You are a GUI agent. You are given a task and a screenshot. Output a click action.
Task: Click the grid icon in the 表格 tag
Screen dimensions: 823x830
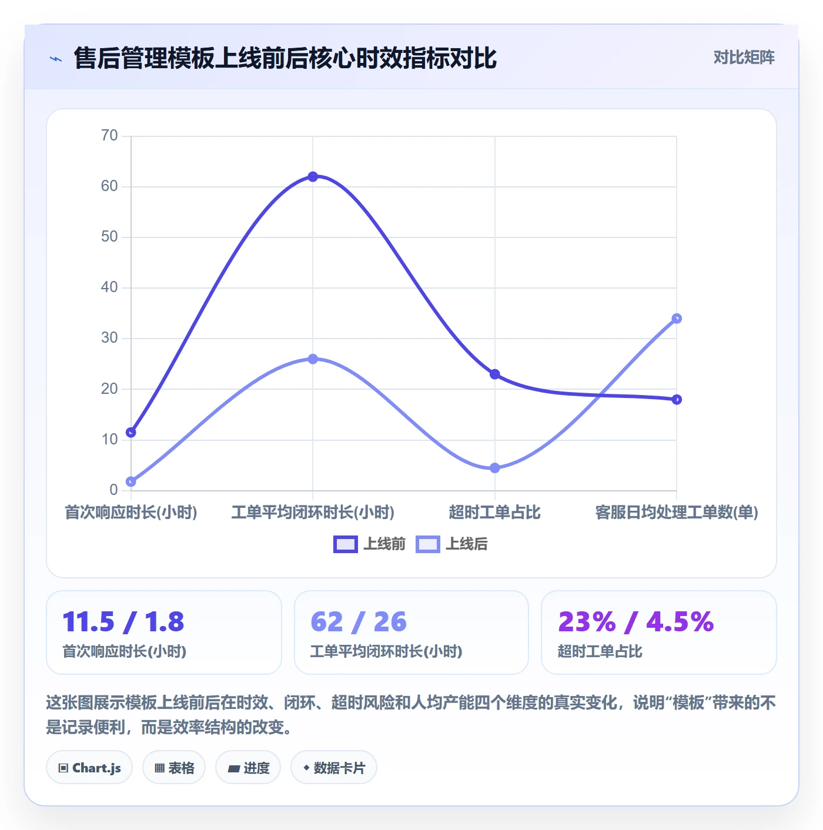click(159, 768)
